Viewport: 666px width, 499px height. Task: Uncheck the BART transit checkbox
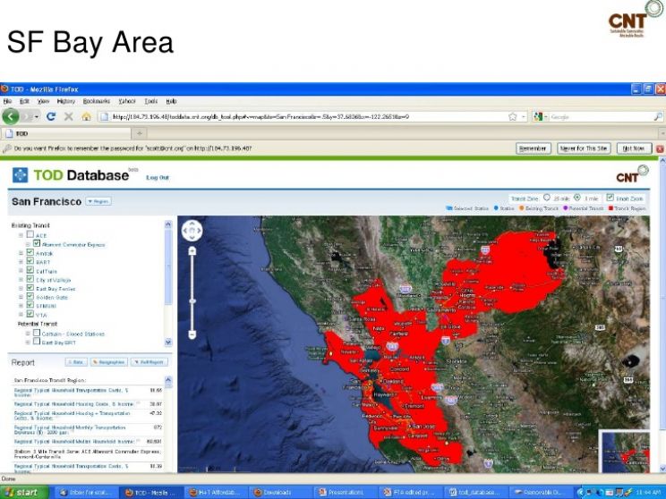click(30, 261)
